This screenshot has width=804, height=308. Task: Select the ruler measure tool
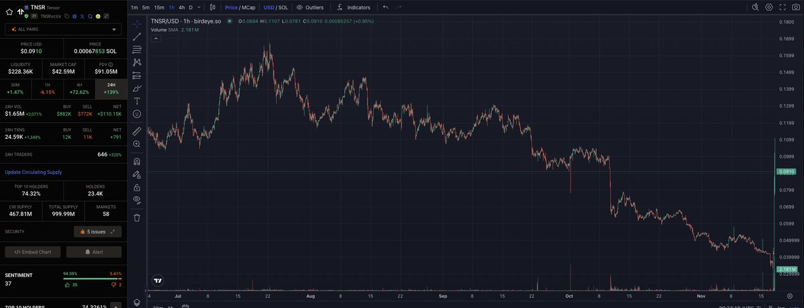point(137,132)
